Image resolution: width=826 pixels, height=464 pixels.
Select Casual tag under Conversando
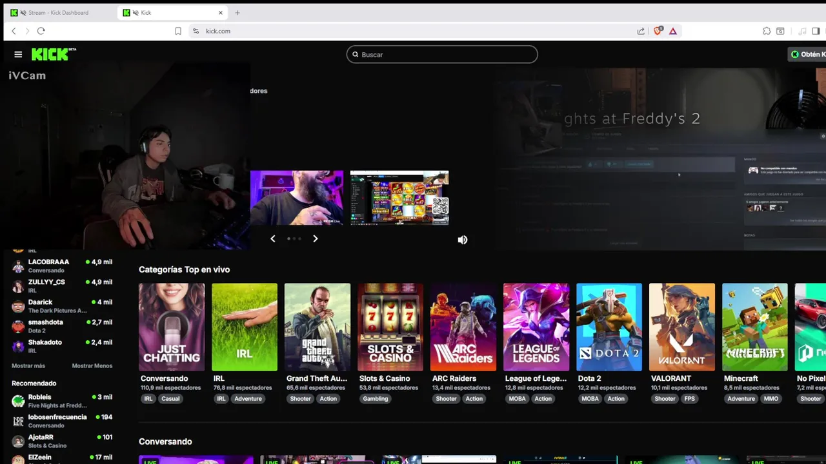click(x=170, y=399)
